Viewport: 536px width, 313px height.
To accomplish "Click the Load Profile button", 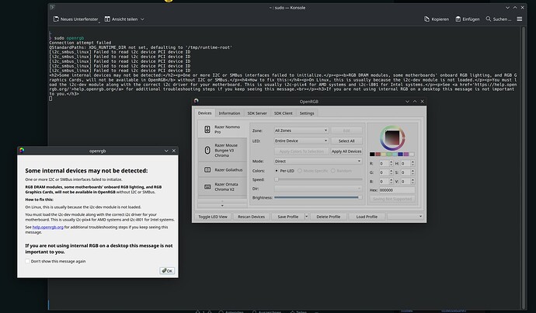I will tap(367, 217).
